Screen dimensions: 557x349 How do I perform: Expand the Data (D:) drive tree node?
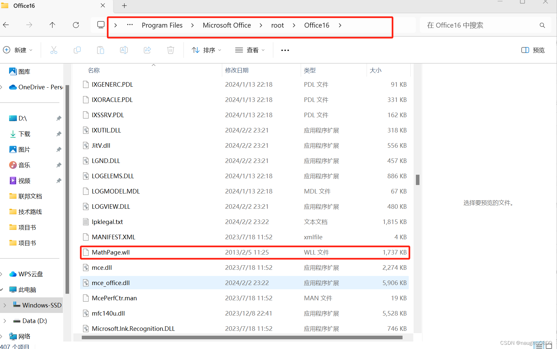[5, 321]
